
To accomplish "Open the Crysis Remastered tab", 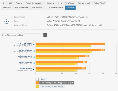I will [34, 3].
